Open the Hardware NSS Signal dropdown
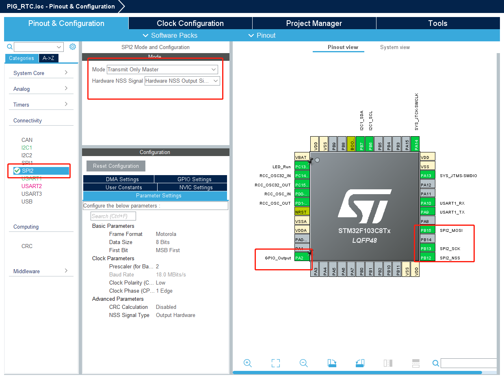504x379 pixels. (182, 81)
